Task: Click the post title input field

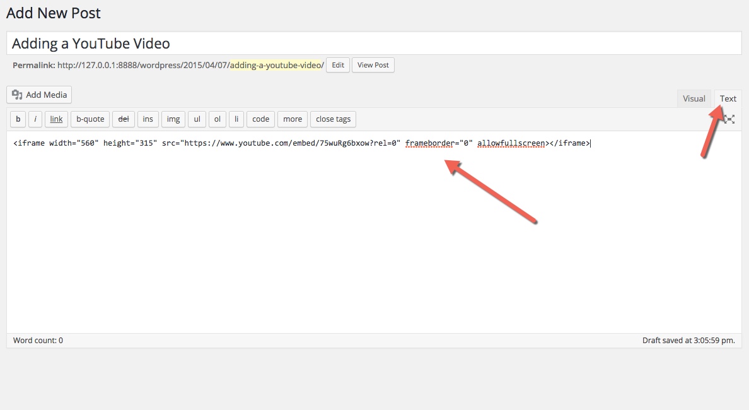Action: pyautogui.click(x=374, y=44)
